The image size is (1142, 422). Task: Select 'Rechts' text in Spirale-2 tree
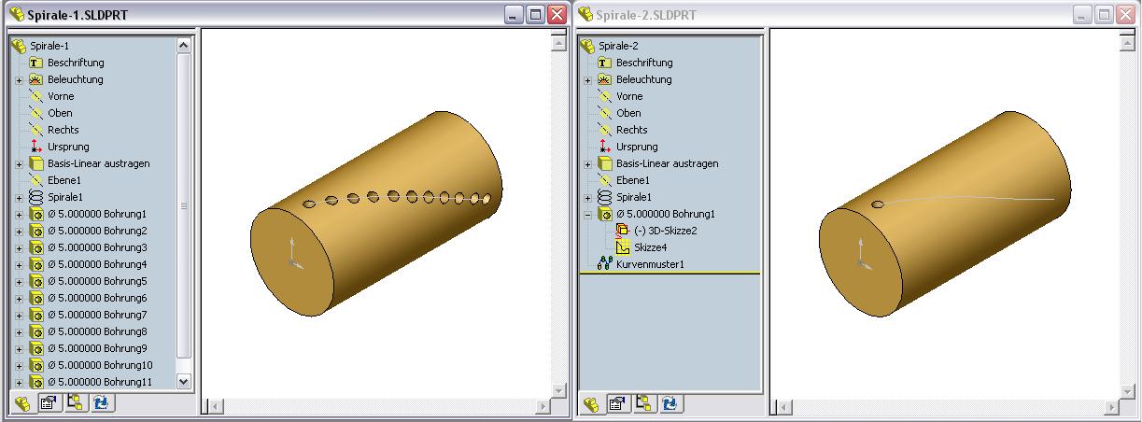click(631, 130)
